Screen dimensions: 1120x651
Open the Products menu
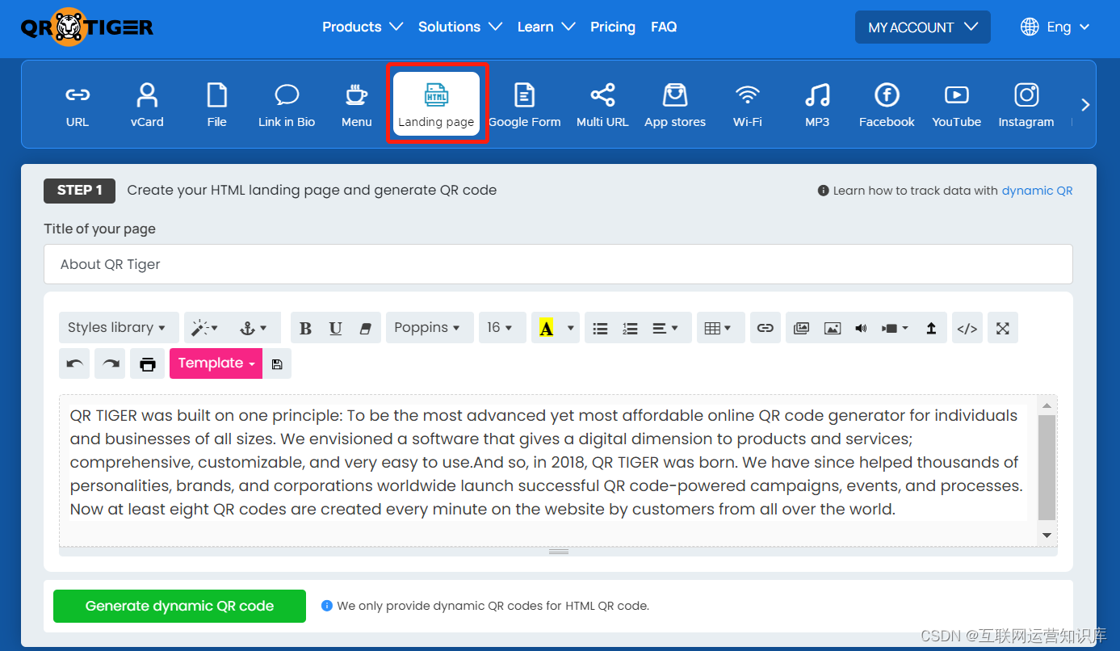click(x=363, y=27)
